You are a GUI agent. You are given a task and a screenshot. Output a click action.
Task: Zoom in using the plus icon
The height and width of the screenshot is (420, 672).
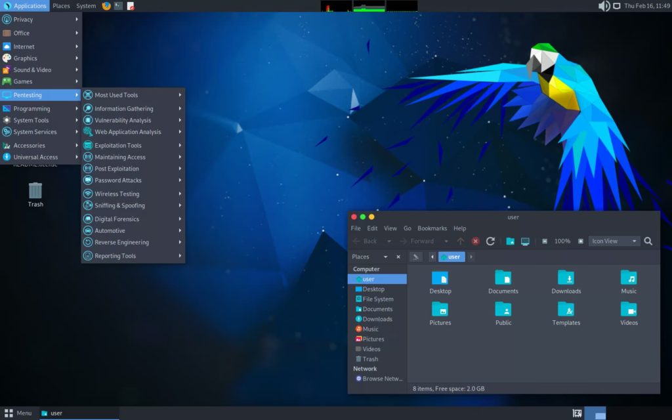(580, 241)
